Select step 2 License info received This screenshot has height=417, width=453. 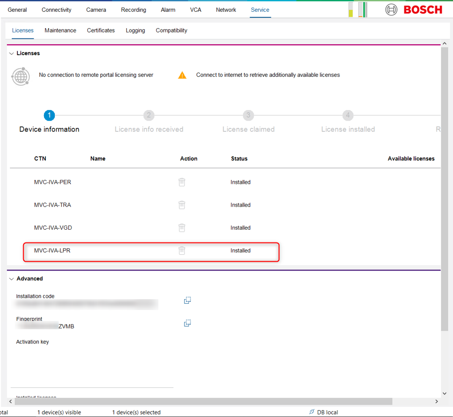149,116
